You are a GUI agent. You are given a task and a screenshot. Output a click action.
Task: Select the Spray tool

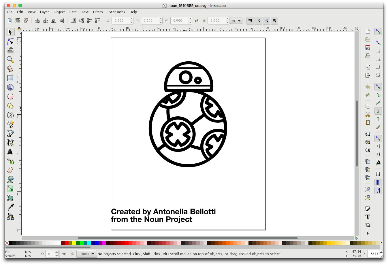[10, 161]
